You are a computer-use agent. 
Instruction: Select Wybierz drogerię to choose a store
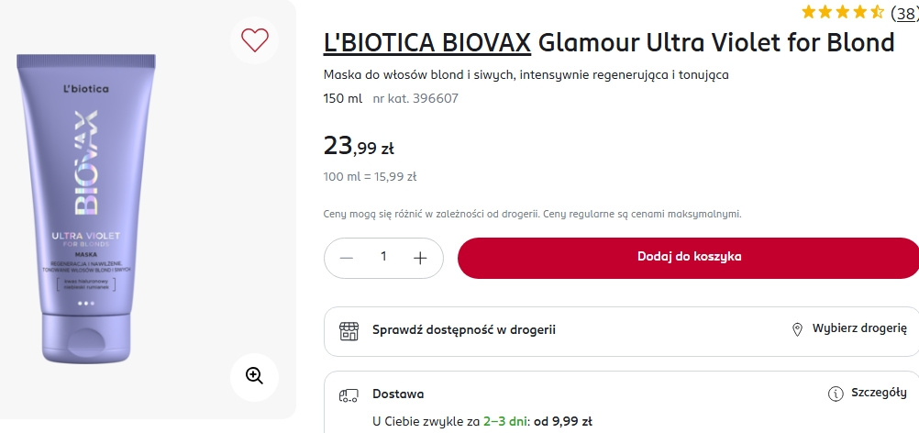pyautogui.click(x=859, y=329)
